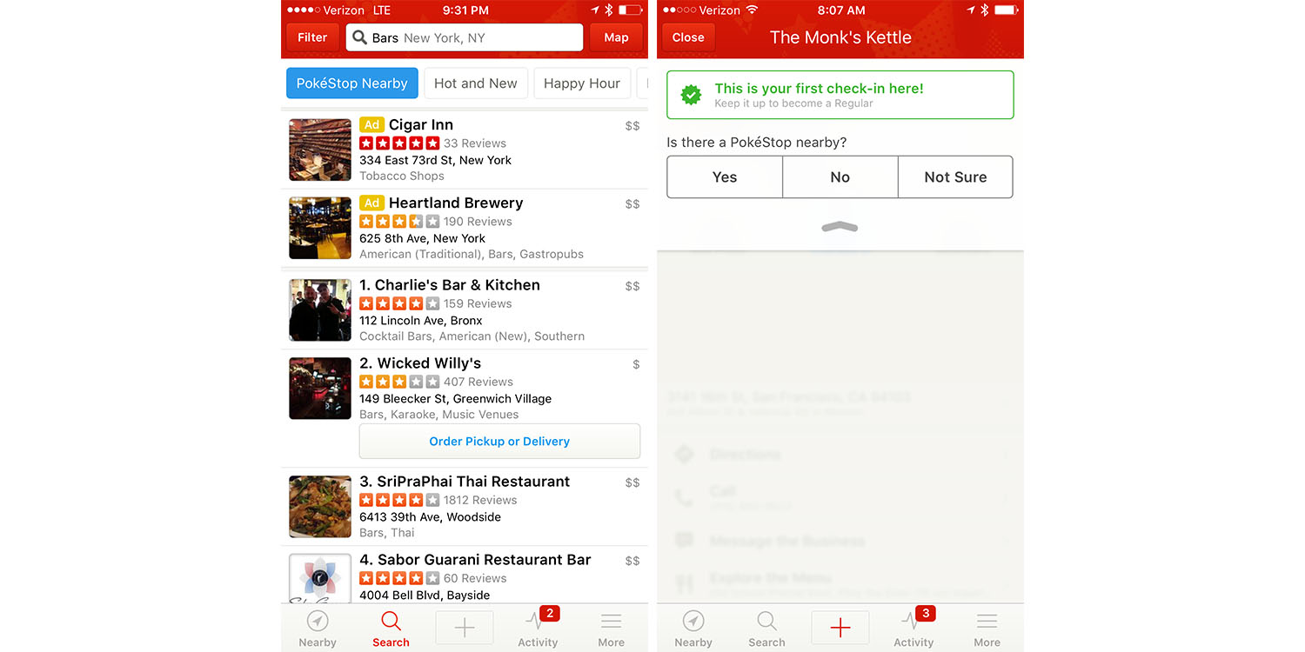1305x652 pixels.
Task: Open the Filter options
Action: click(x=312, y=37)
